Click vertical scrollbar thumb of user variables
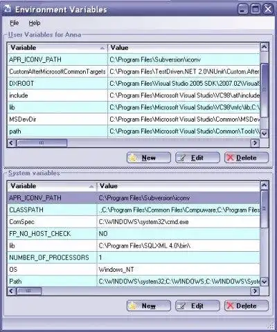 pos(265,91)
